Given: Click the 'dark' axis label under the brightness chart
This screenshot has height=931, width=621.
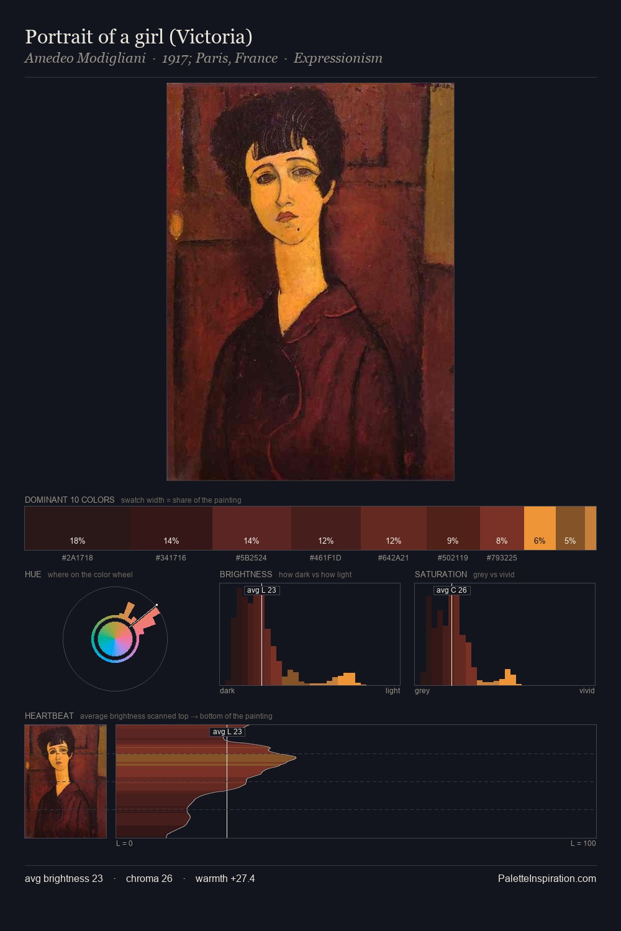Looking at the screenshot, I should [x=227, y=691].
